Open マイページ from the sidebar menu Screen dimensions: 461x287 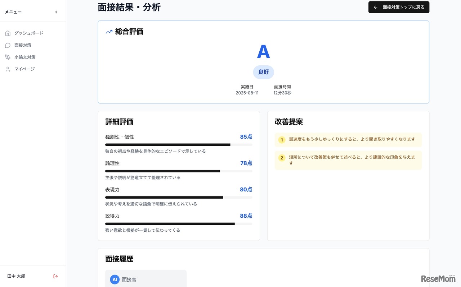click(24, 69)
